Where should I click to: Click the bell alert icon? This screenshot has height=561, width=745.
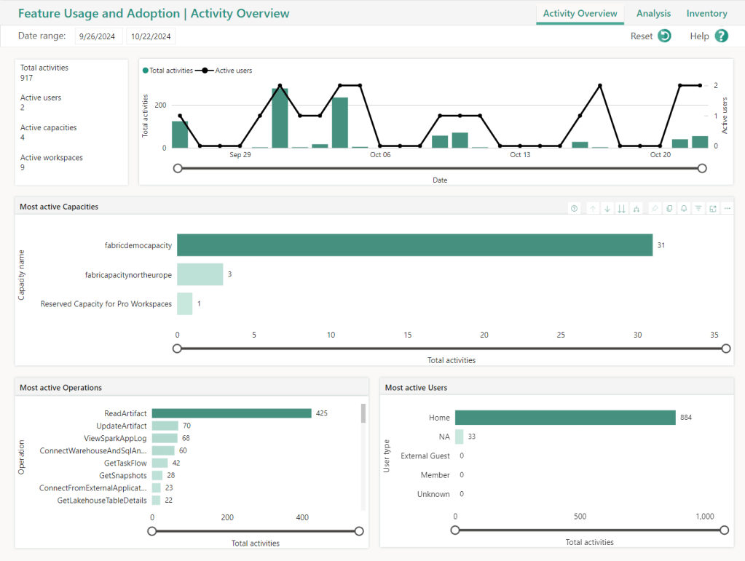pyautogui.click(x=684, y=209)
